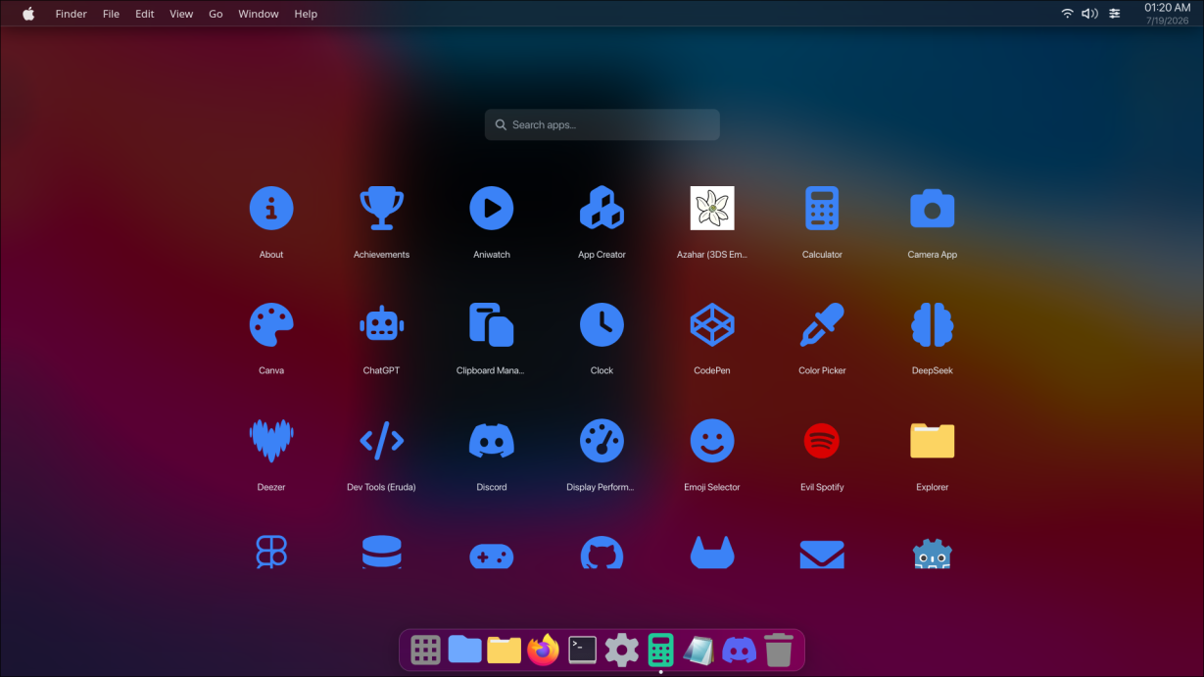Viewport: 1204px width, 677px height.
Task: Launch the Emoji Selector app
Action: coord(712,441)
